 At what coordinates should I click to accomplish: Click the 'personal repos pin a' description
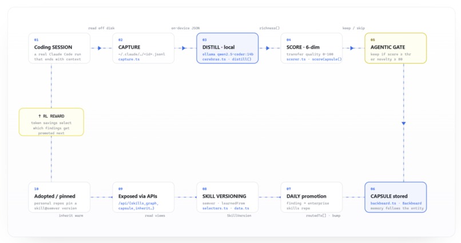pyautogui.click(x=55, y=204)
